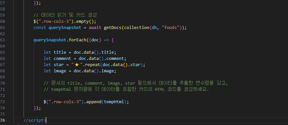
Task: Click the closing </script> tag
Action: pyautogui.click(x=35, y=120)
